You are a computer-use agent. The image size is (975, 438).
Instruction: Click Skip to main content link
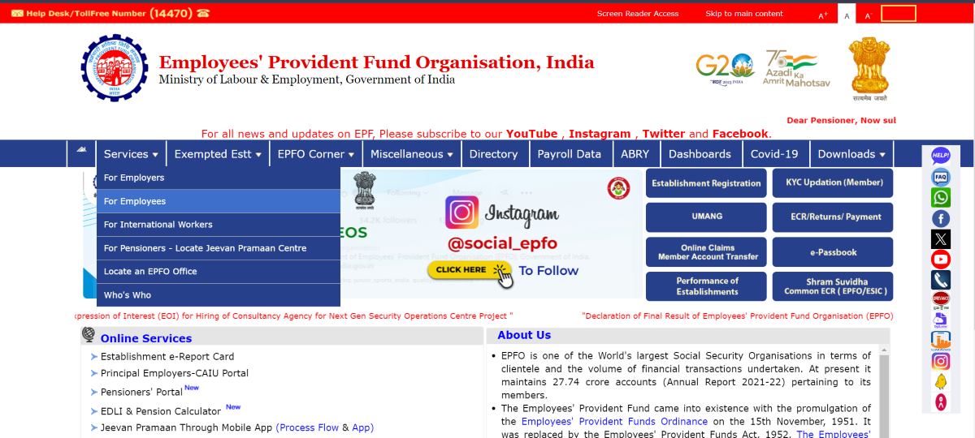pyautogui.click(x=744, y=14)
